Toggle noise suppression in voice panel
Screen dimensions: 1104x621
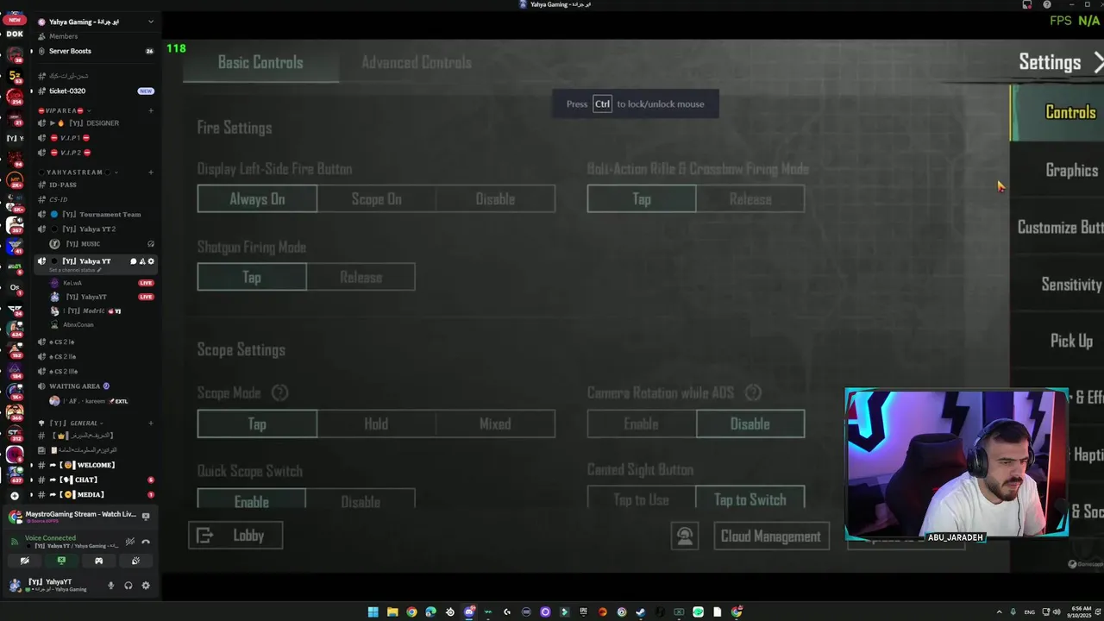pos(129,542)
